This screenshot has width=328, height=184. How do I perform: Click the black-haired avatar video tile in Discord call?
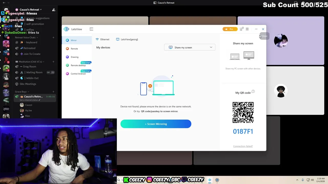click(x=295, y=90)
